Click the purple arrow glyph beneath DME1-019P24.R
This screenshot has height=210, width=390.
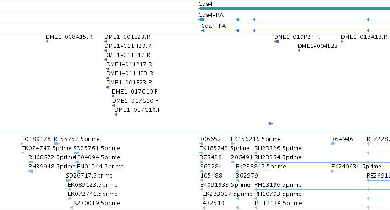(276, 42)
